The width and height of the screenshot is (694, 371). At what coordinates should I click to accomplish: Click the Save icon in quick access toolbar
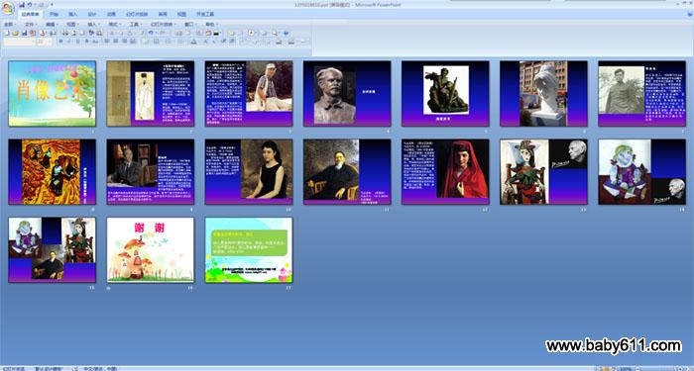[22, 4]
